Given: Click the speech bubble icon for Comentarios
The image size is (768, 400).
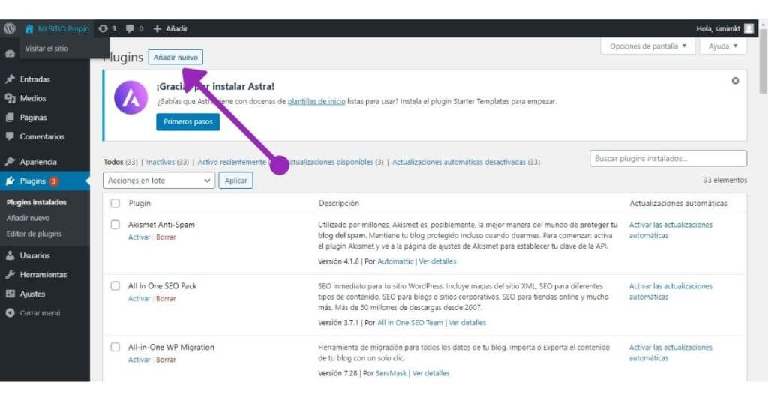Looking at the screenshot, I should [10, 136].
